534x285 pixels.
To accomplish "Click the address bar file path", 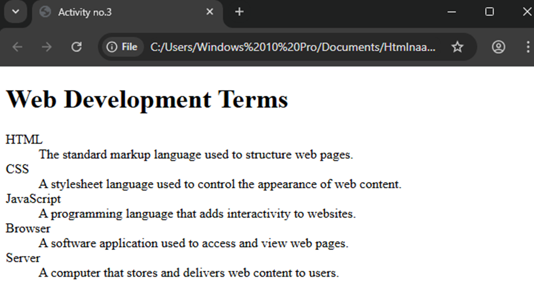I will 293,47.
